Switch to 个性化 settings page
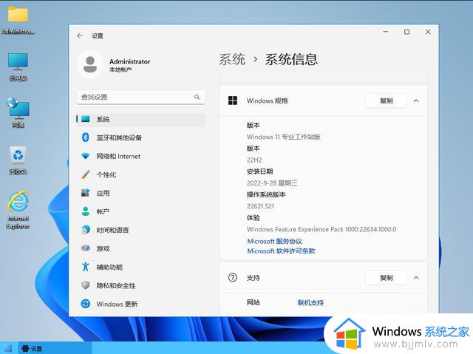Screen dimensions: 473x354 (x=141, y=174)
